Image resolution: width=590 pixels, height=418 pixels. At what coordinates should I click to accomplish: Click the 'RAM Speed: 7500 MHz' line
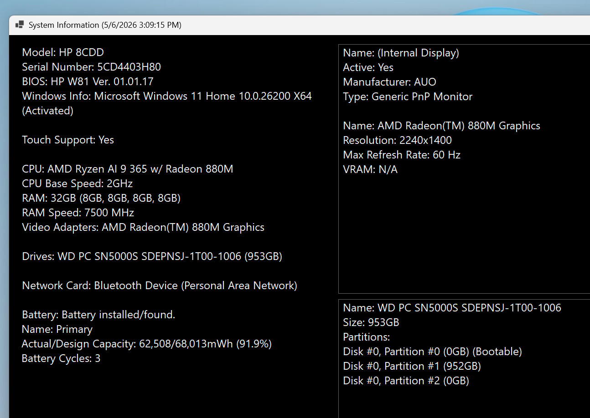(x=78, y=213)
